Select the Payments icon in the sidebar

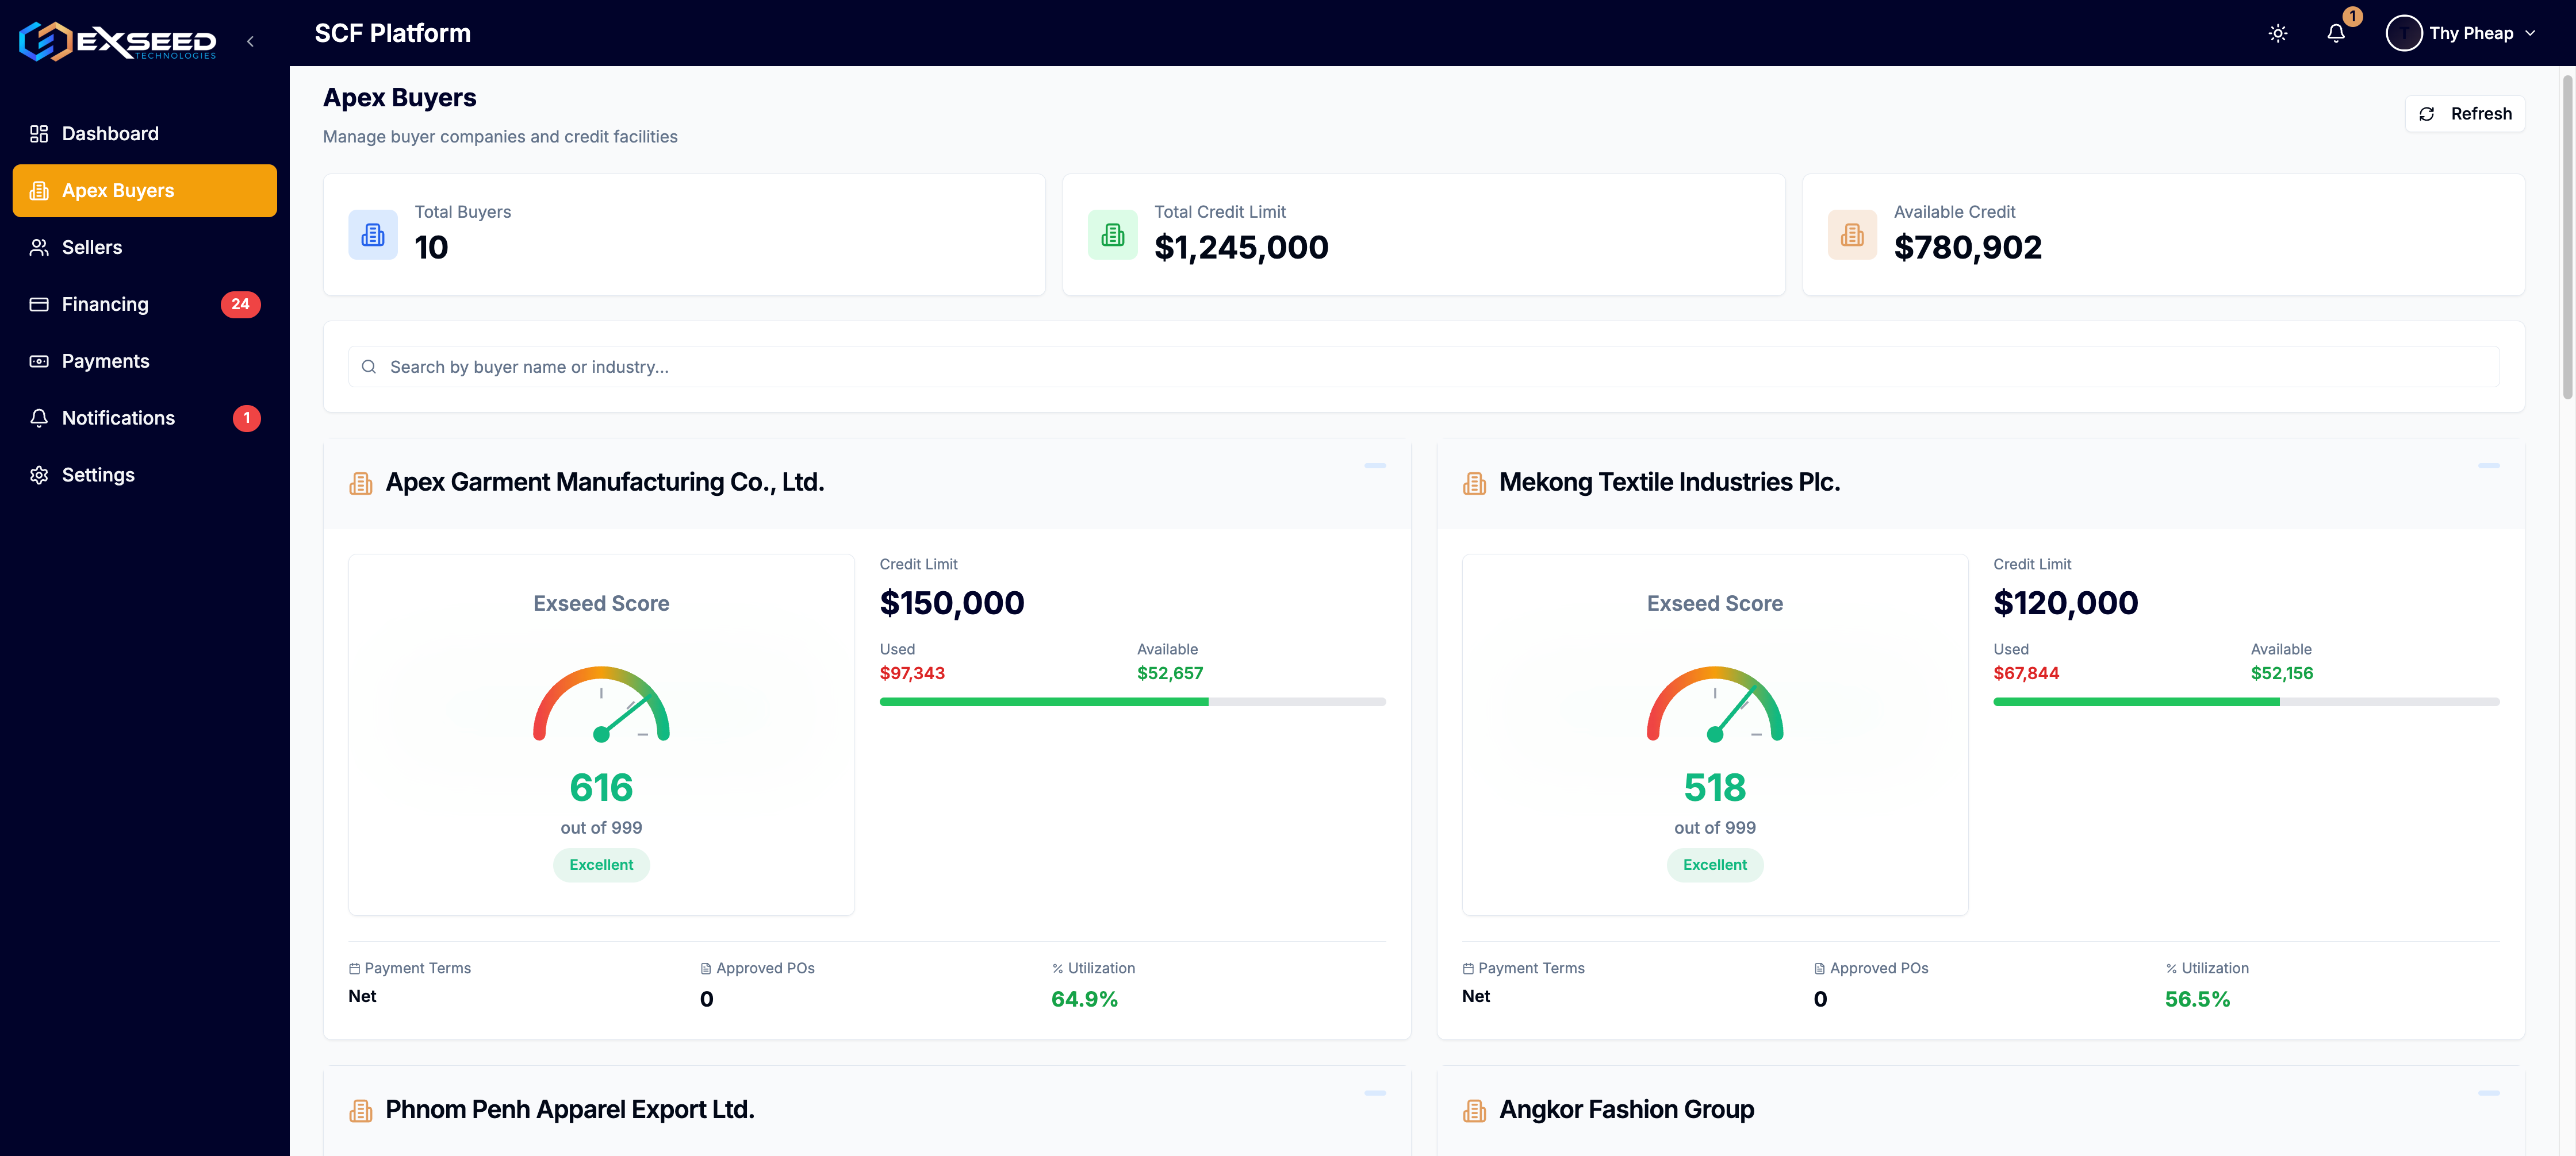(39, 361)
